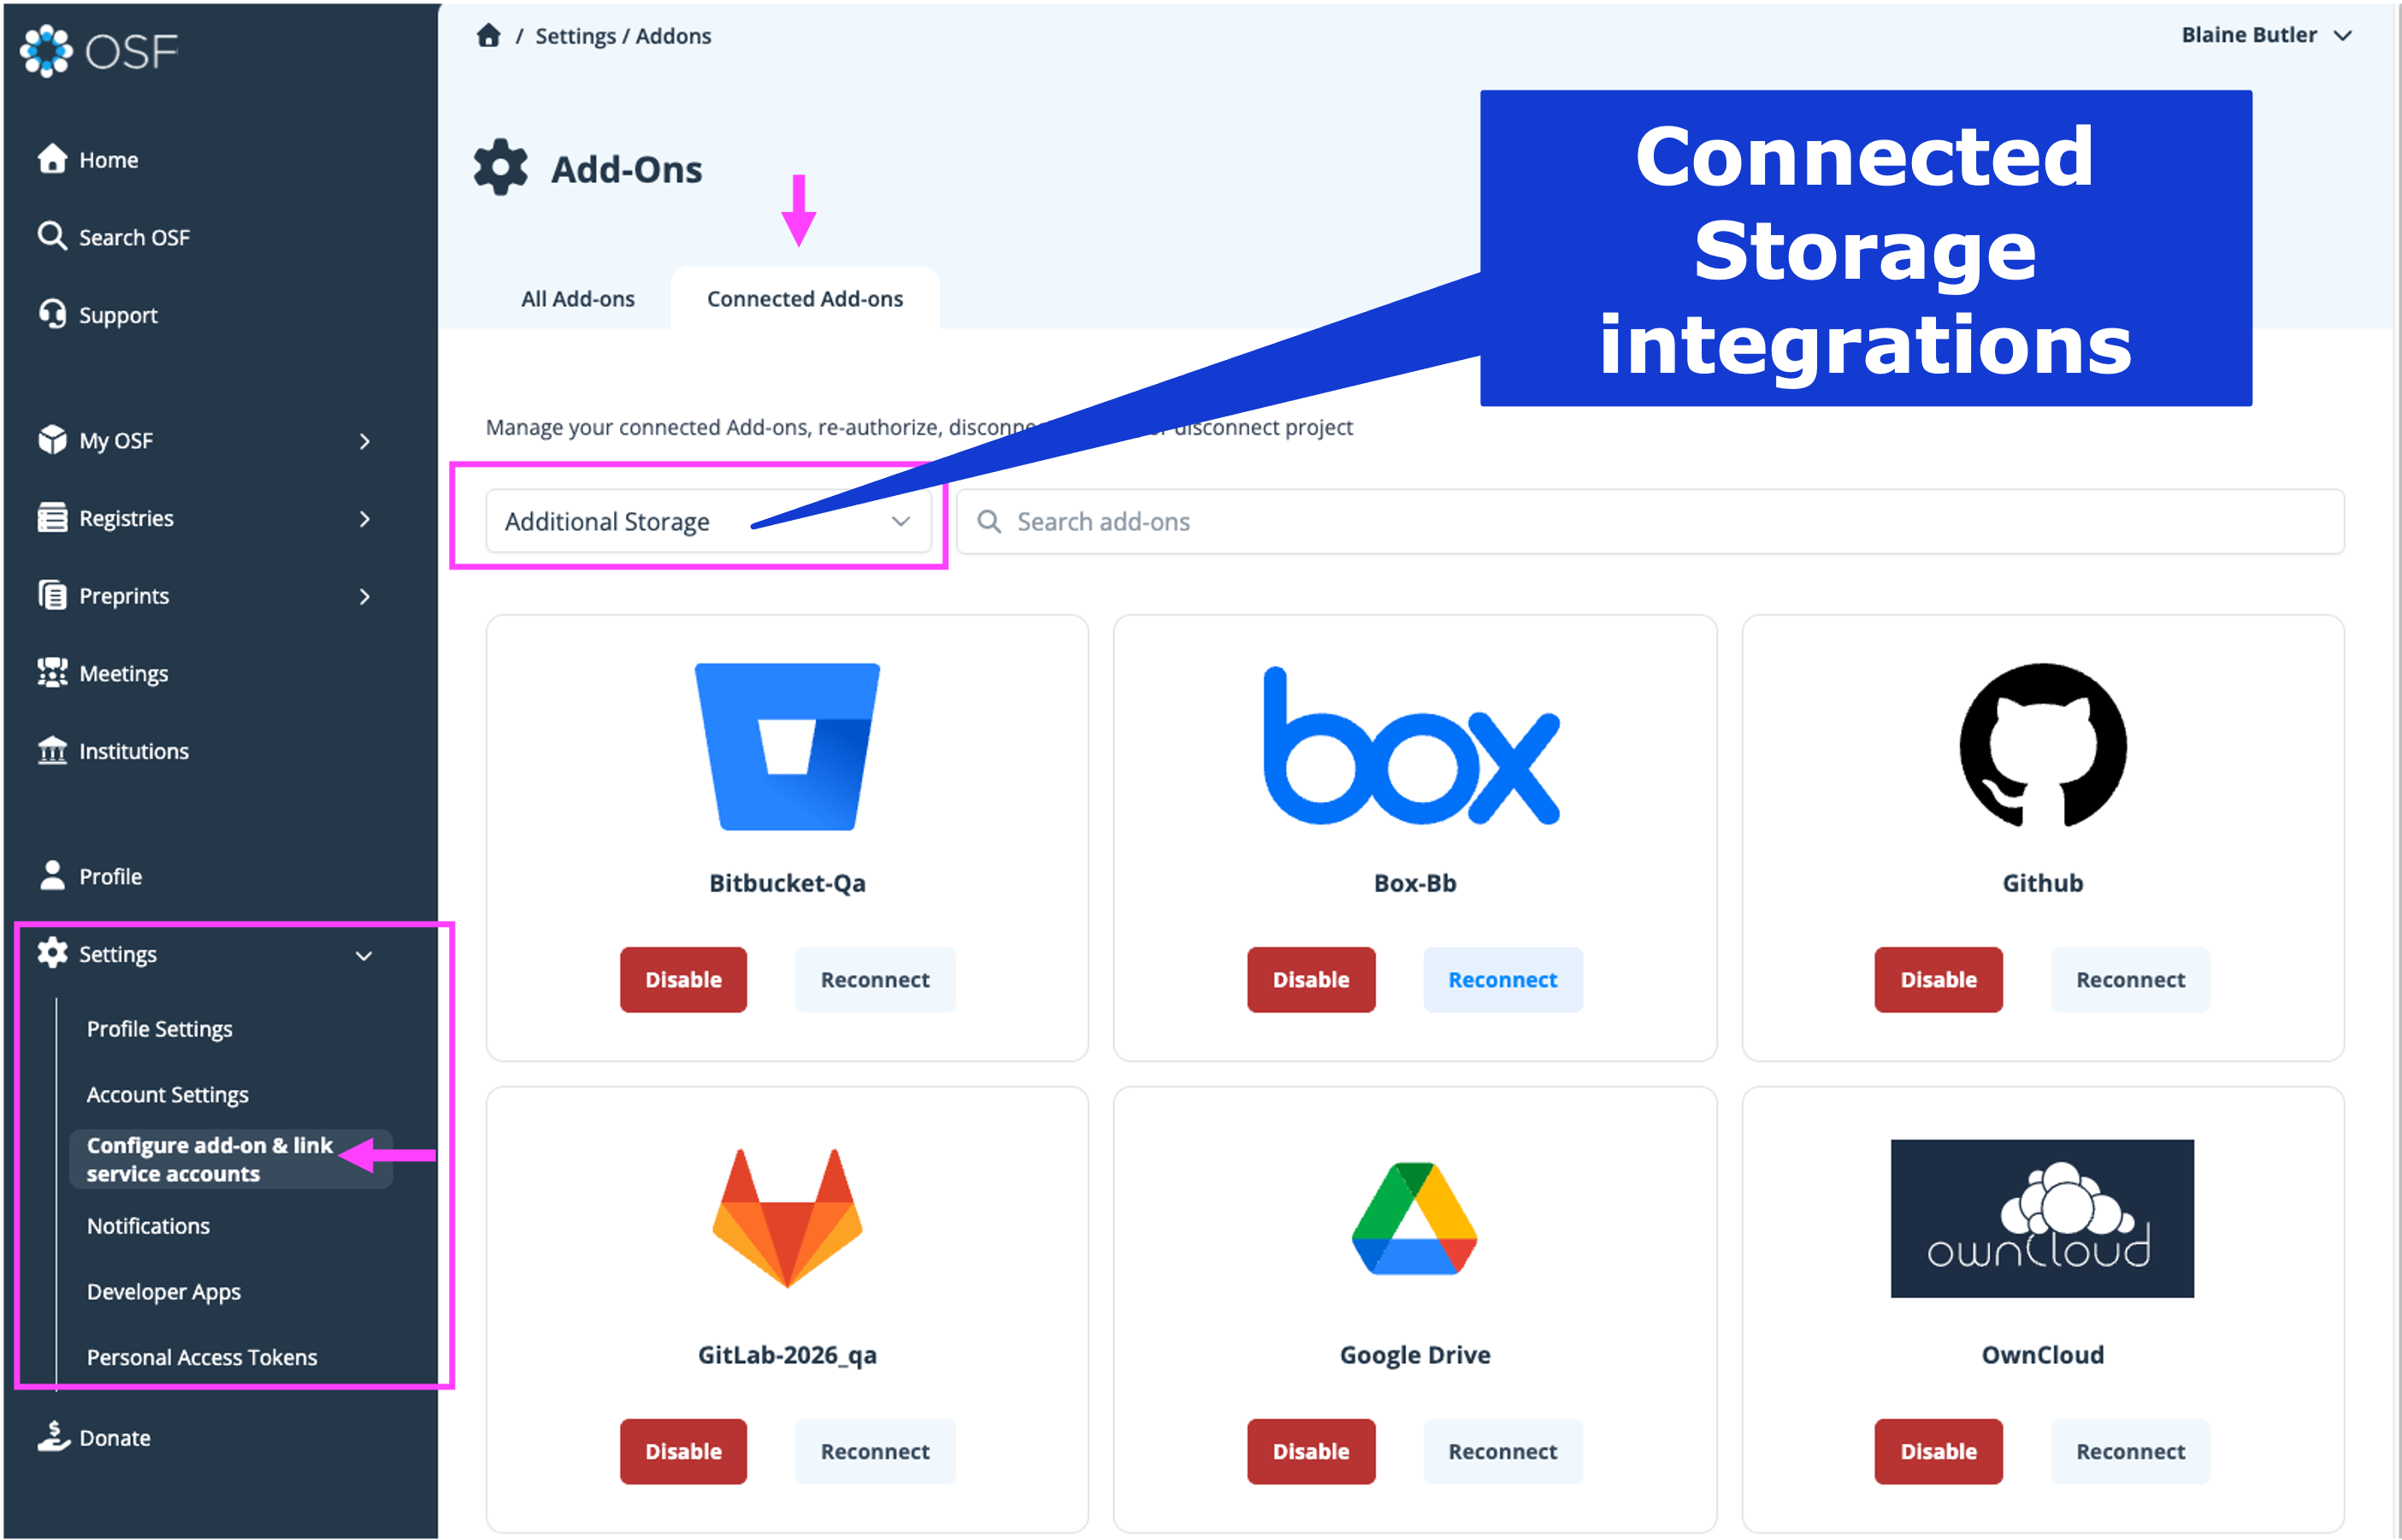Reconnect the Bitbucket-Qa add-on

[x=875, y=980]
